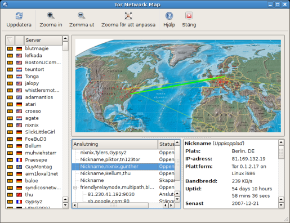Image resolution: width=290 pixels, height=223 pixels.
Task: Select the Bellum server row
Action: point(34,146)
